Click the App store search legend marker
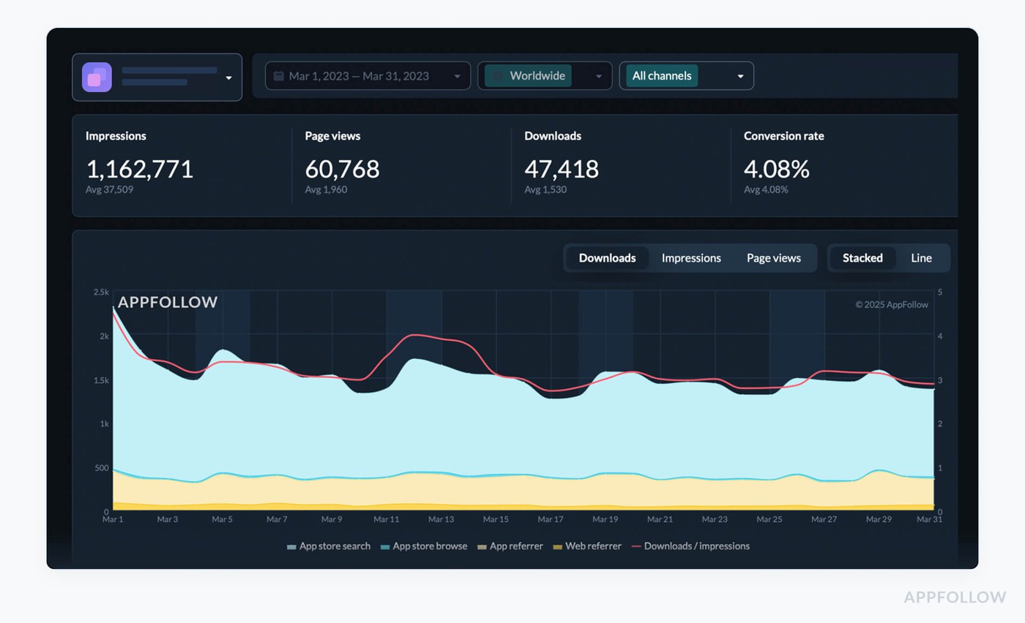 (x=291, y=546)
